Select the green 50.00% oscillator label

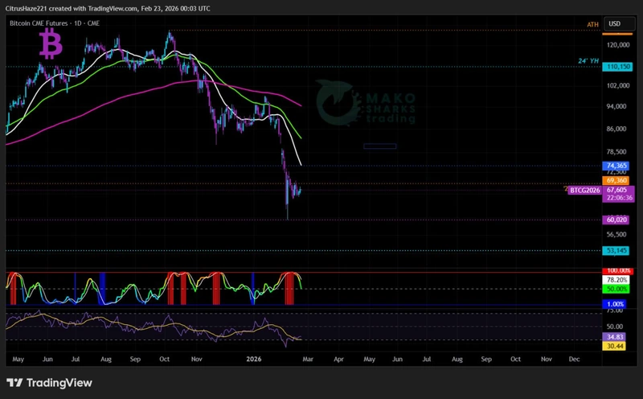[x=616, y=288]
